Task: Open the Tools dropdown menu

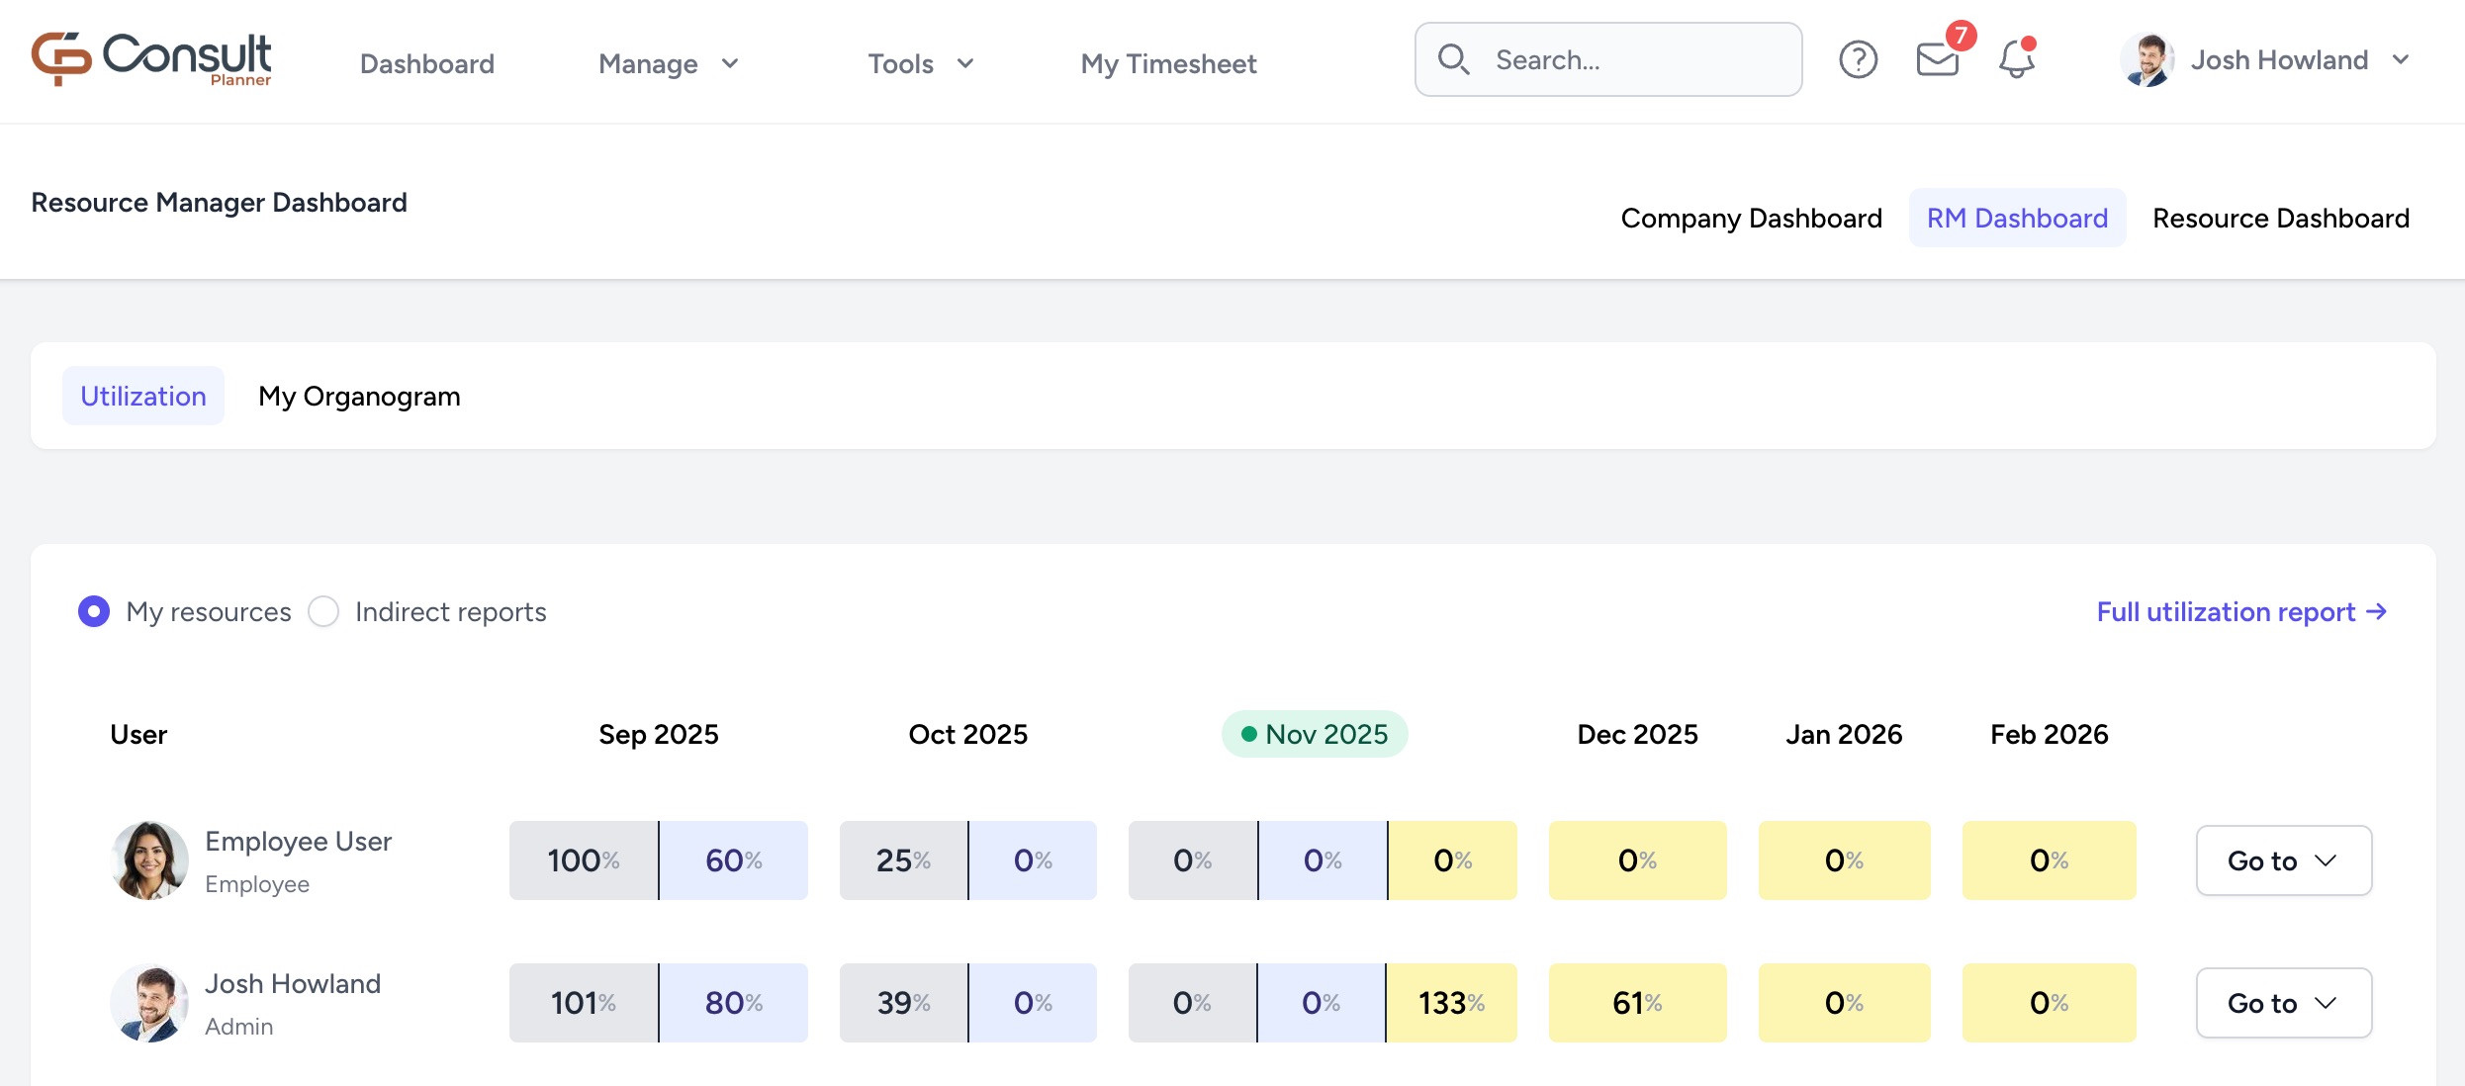Action: pyautogui.click(x=920, y=63)
